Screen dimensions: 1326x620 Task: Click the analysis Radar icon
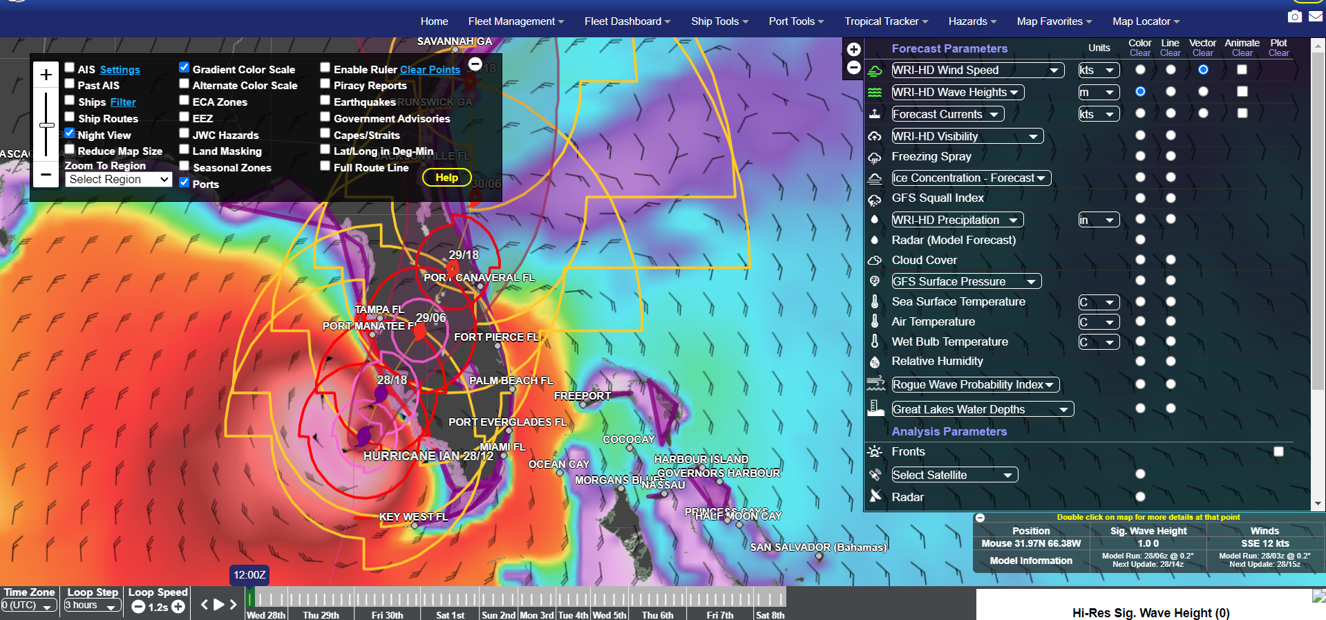(x=875, y=496)
